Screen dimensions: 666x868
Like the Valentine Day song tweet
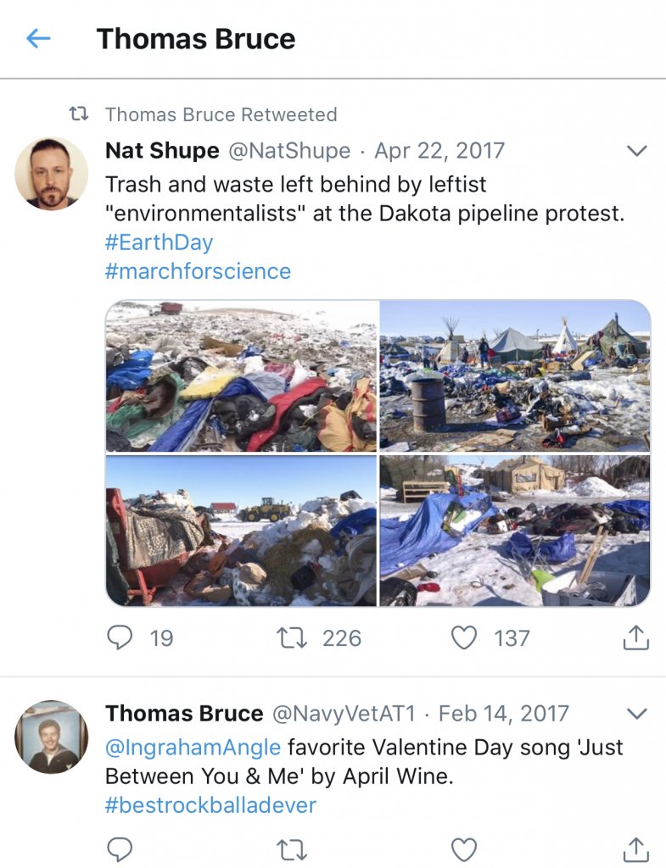[x=464, y=849]
